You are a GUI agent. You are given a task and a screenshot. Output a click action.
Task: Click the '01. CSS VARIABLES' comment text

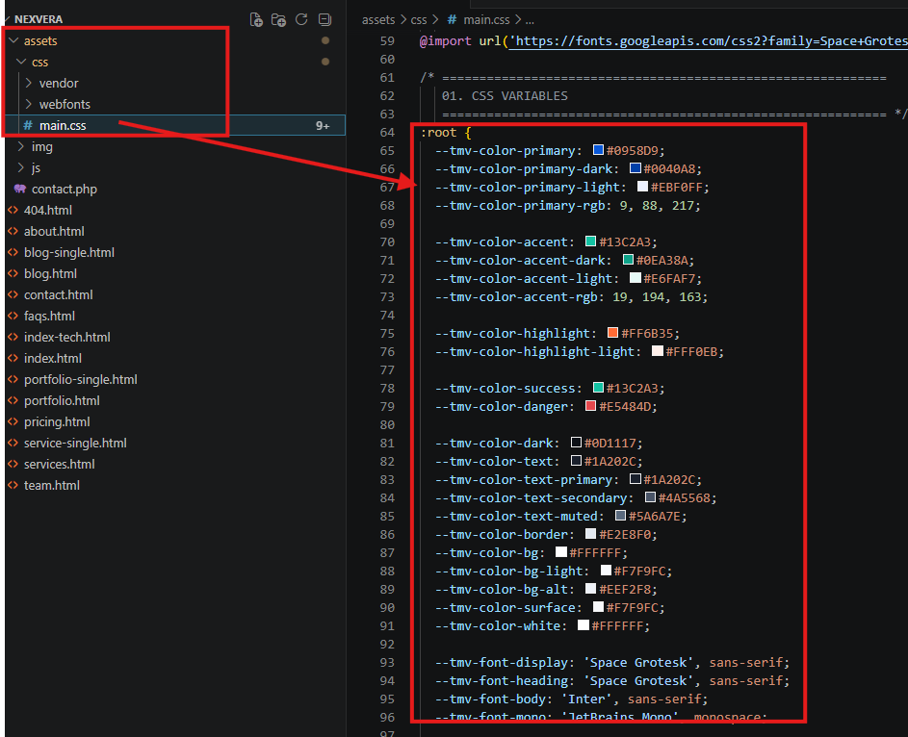[505, 96]
